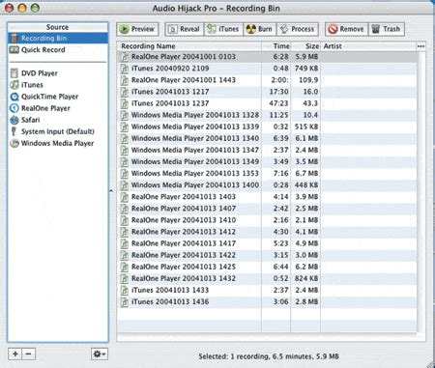
Task: Select recording Windows Media Player 20041013 1328
Action: click(x=268, y=115)
